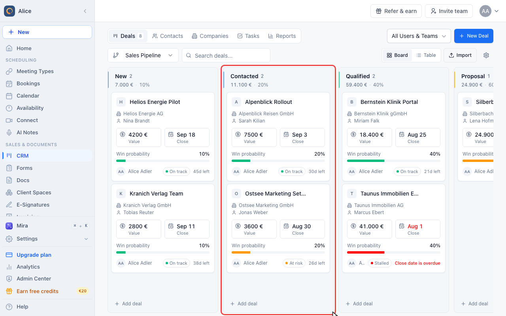Click the Stalled status badge
Viewport: 506px width, 316px height.
pyautogui.click(x=379, y=263)
